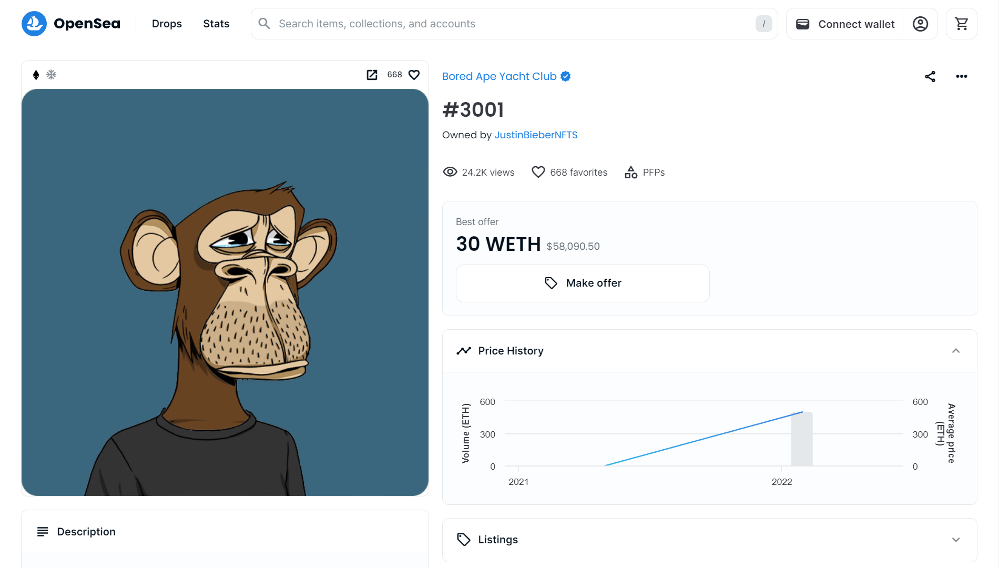
Task: Click the 2022 volume bar in chart
Action: (802, 439)
